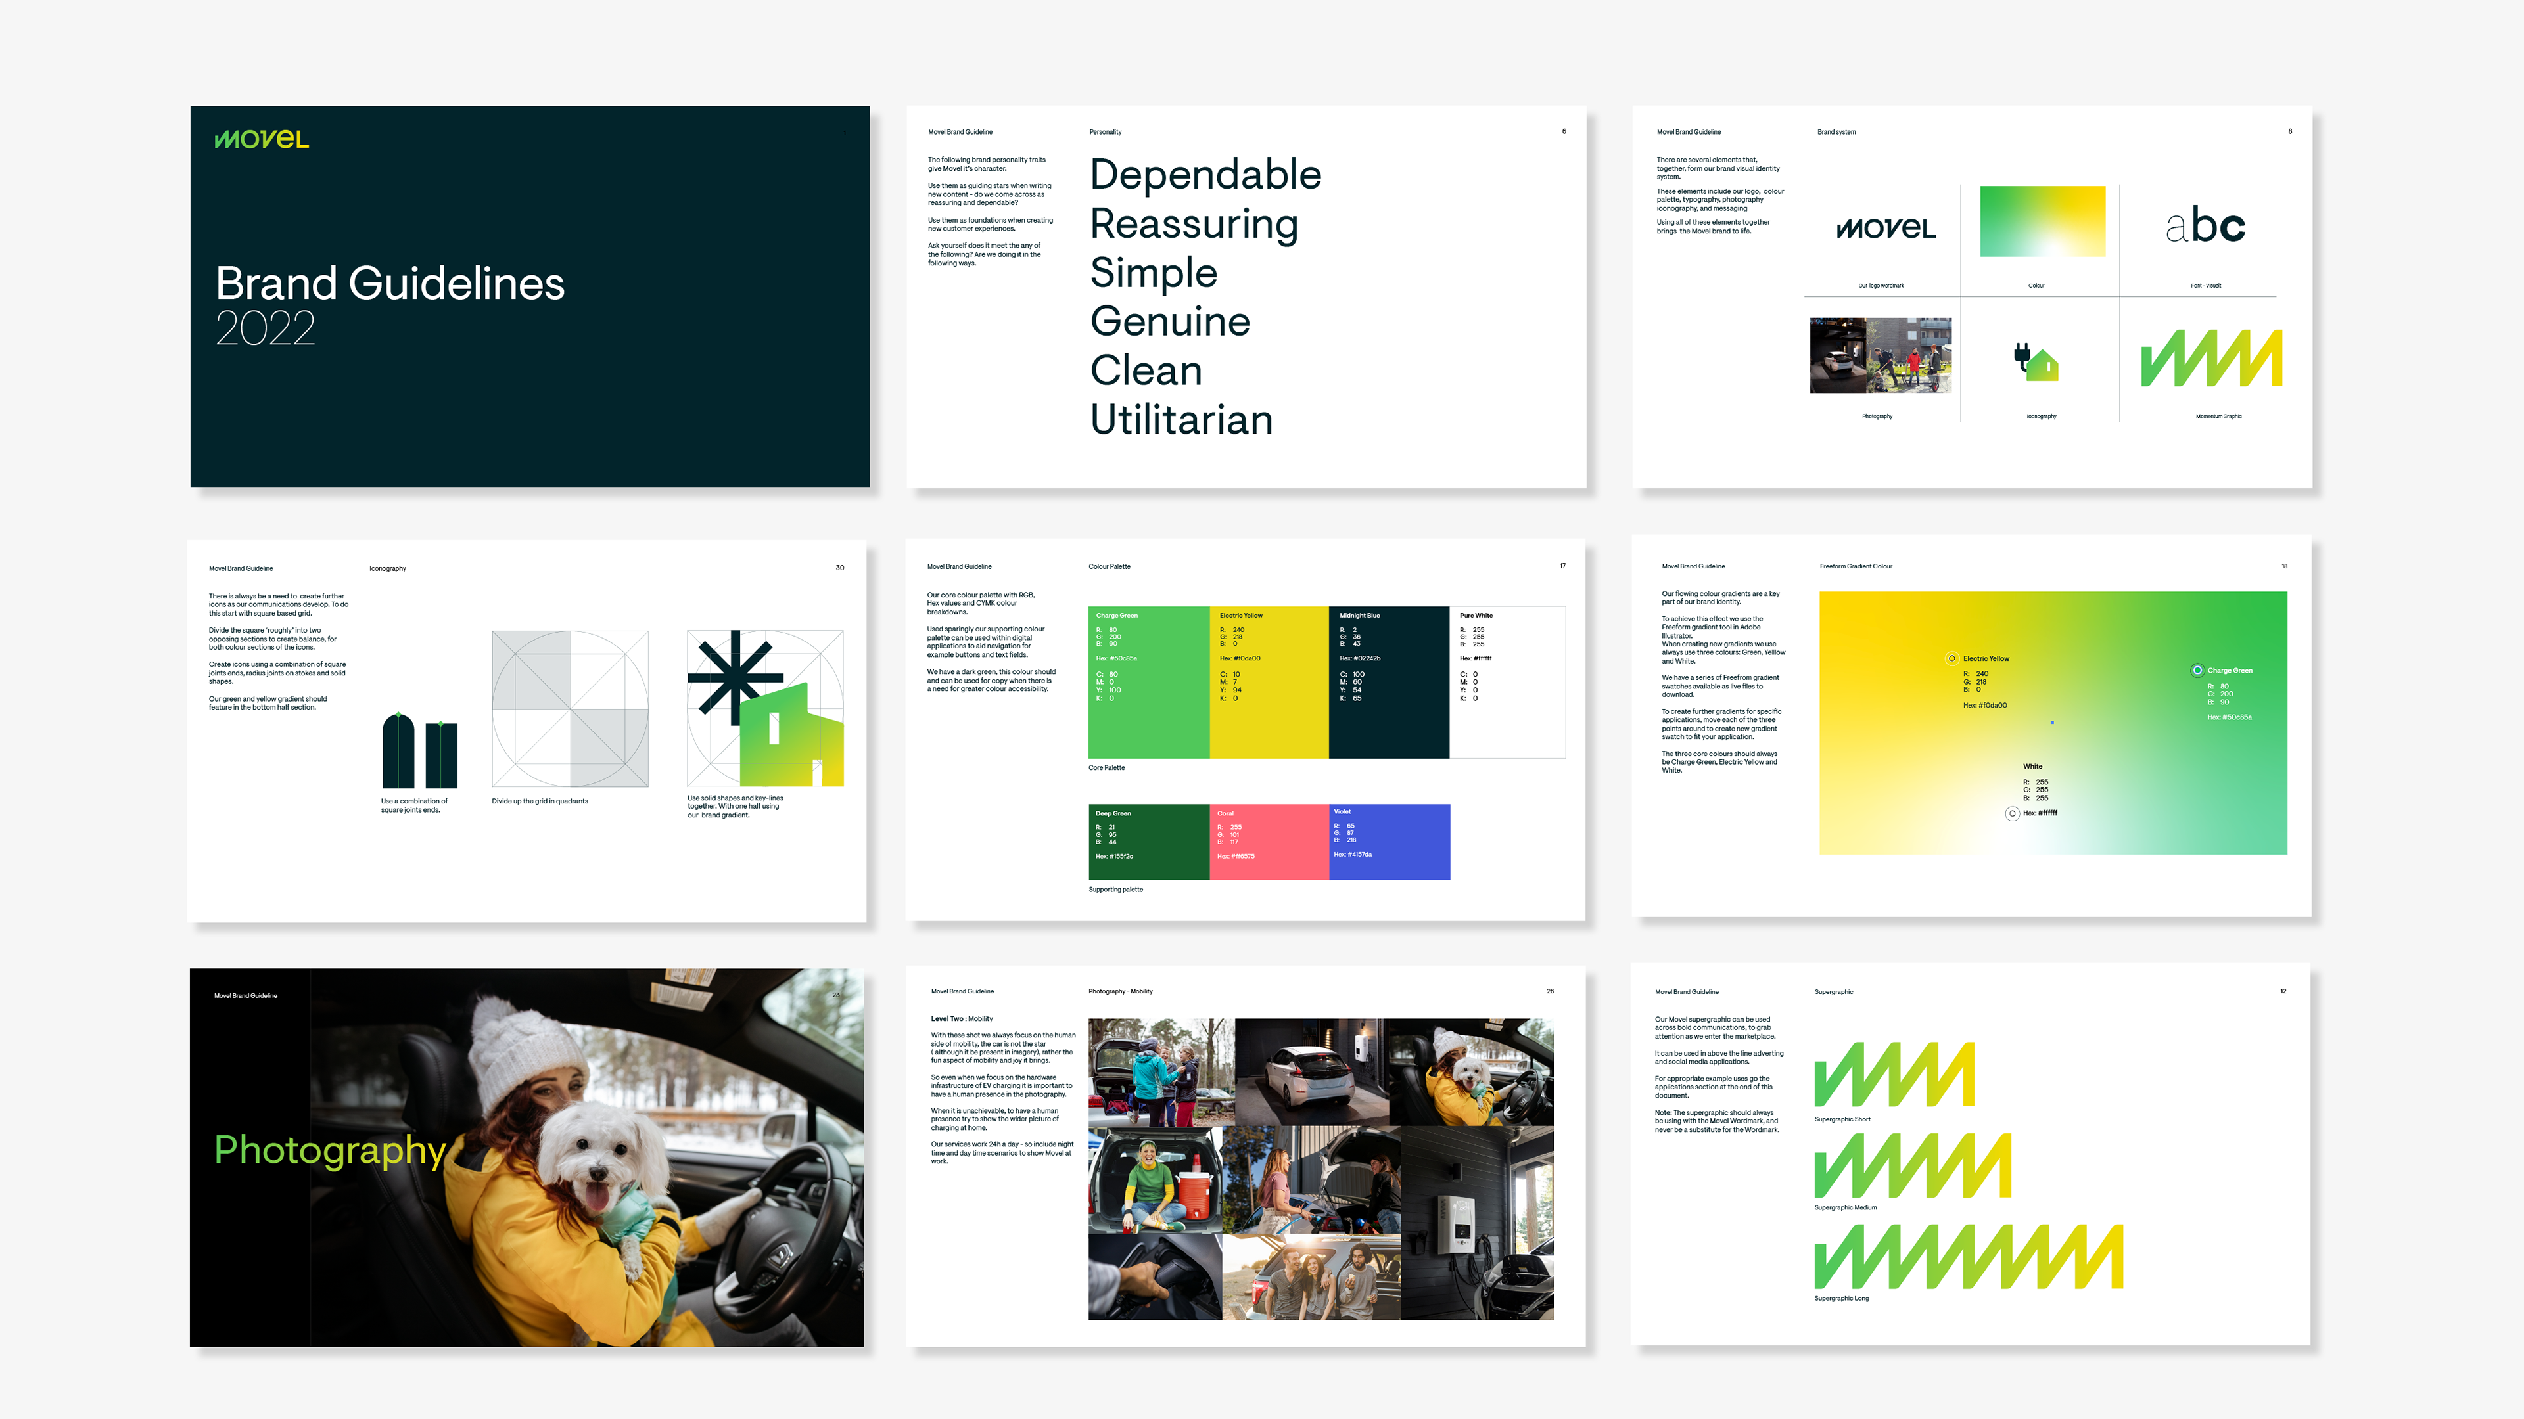The image size is (2524, 1419).
Task: Click the Movel logo on cover slide
Action: (x=261, y=139)
